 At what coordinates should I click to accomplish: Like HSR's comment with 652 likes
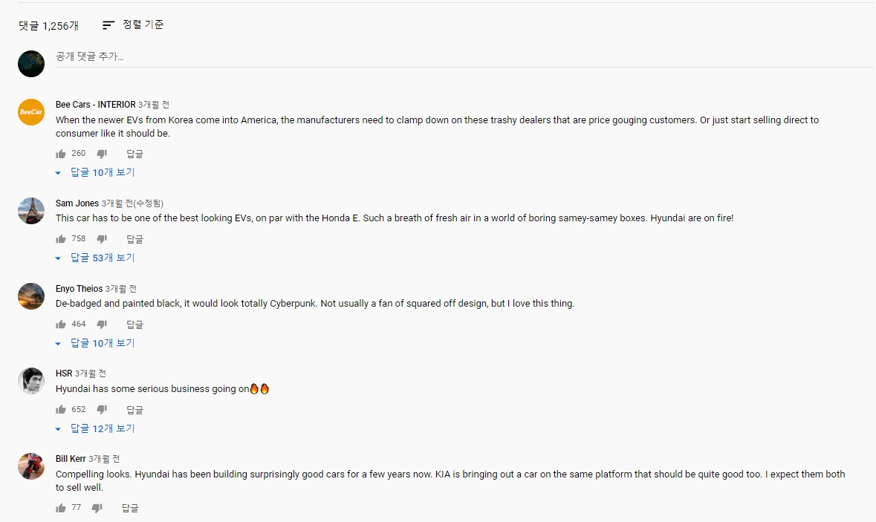click(61, 410)
